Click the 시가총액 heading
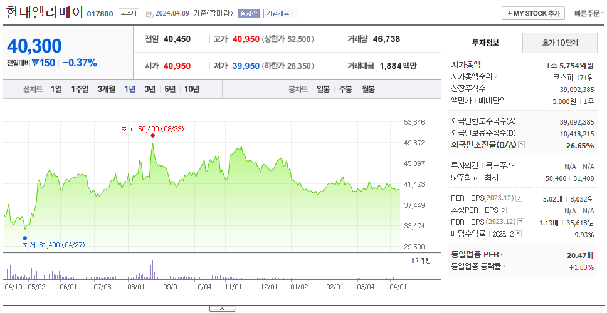 coord(466,65)
